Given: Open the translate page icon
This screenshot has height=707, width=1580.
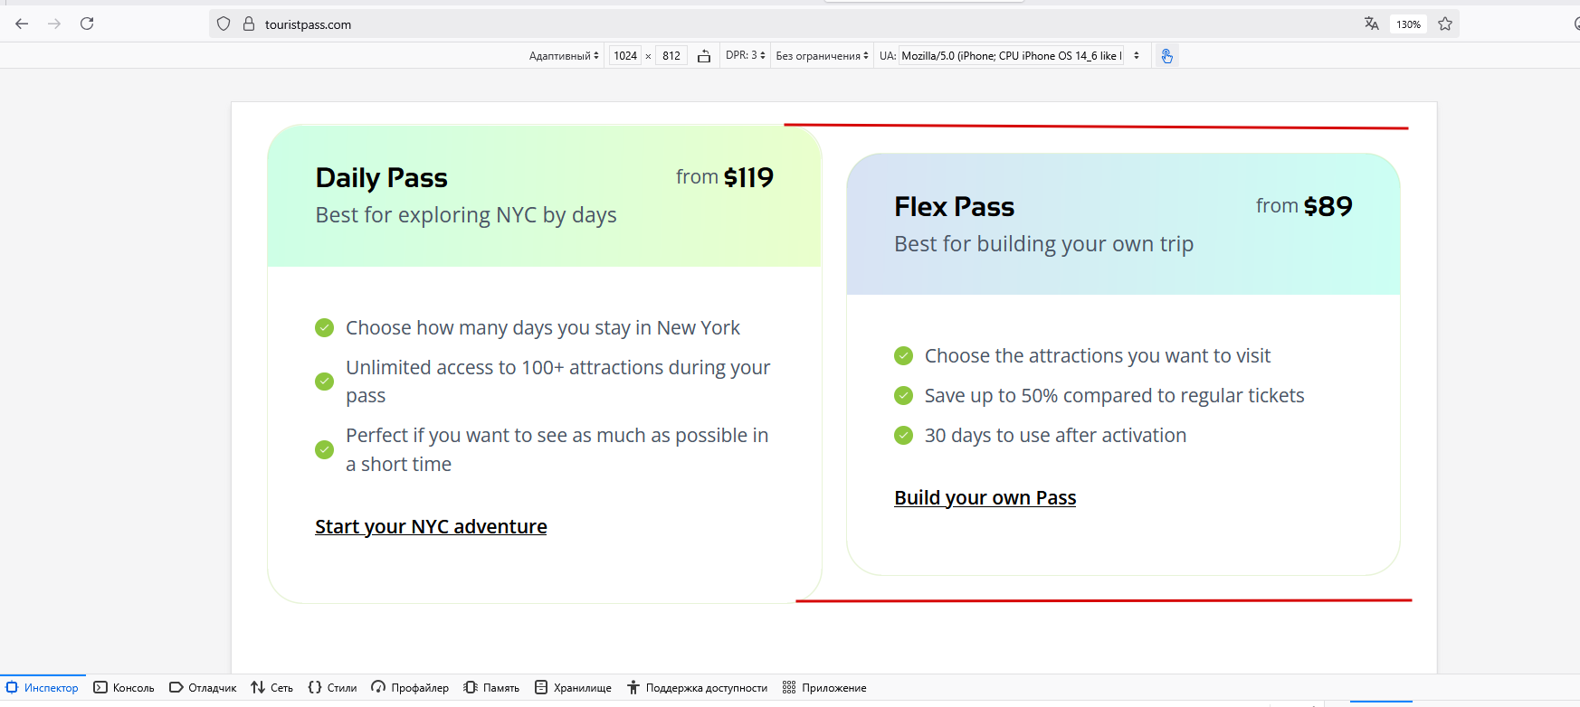Looking at the screenshot, I should (1372, 24).
